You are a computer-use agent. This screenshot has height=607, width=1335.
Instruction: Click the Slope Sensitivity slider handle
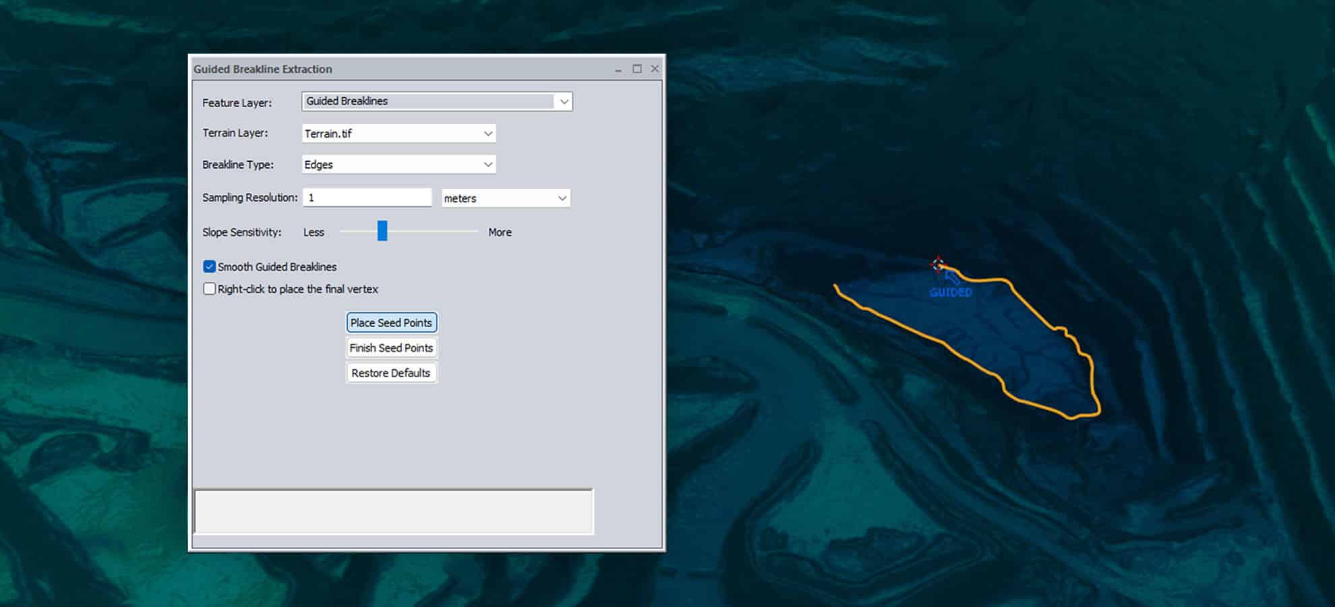(x=382, y=231)
